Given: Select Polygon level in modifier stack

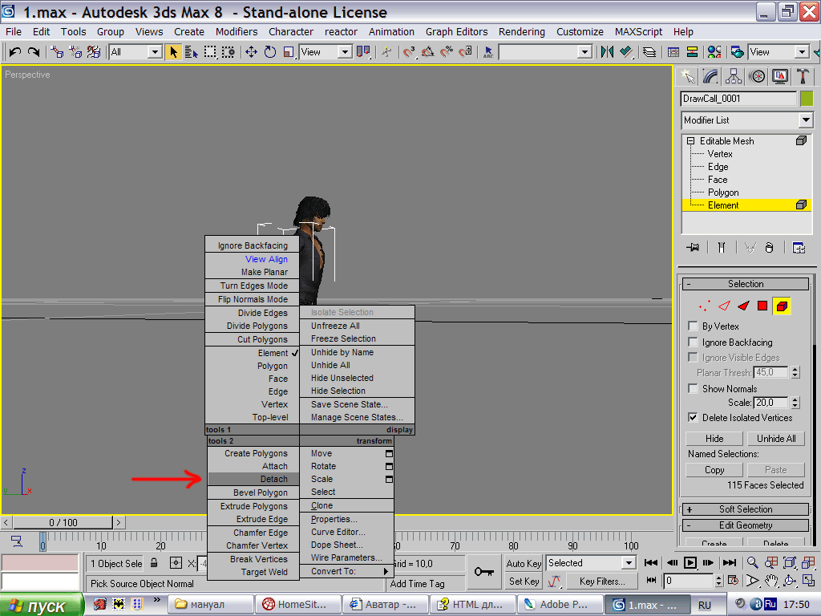Looking at the screenshot, I should point(723,192).
